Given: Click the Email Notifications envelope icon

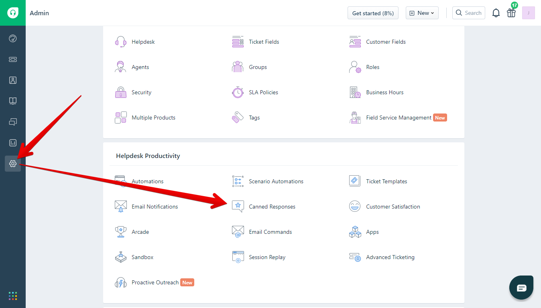Looking at the screenshot, I should [x=121, y=207].
